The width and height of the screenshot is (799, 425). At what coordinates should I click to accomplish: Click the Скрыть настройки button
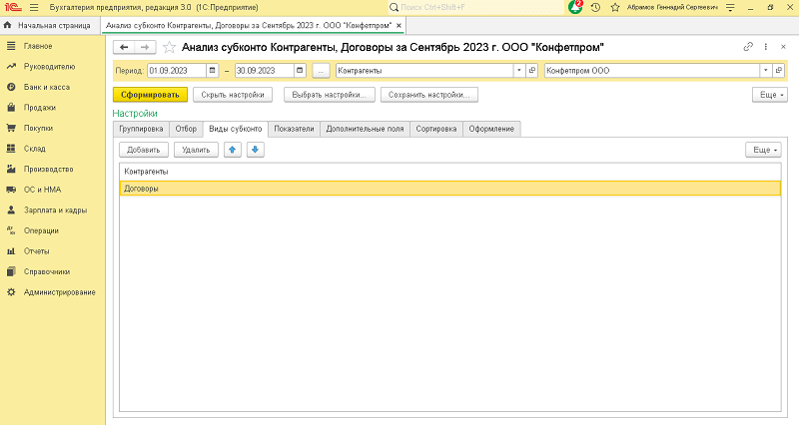click(x=234, y=95)
